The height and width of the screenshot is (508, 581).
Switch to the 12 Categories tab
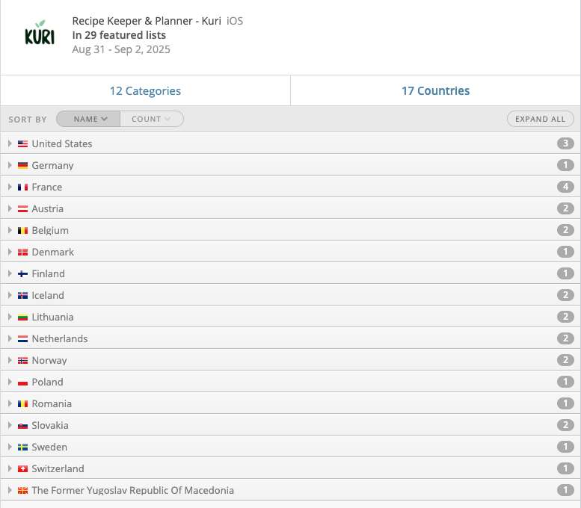point(145,90)
